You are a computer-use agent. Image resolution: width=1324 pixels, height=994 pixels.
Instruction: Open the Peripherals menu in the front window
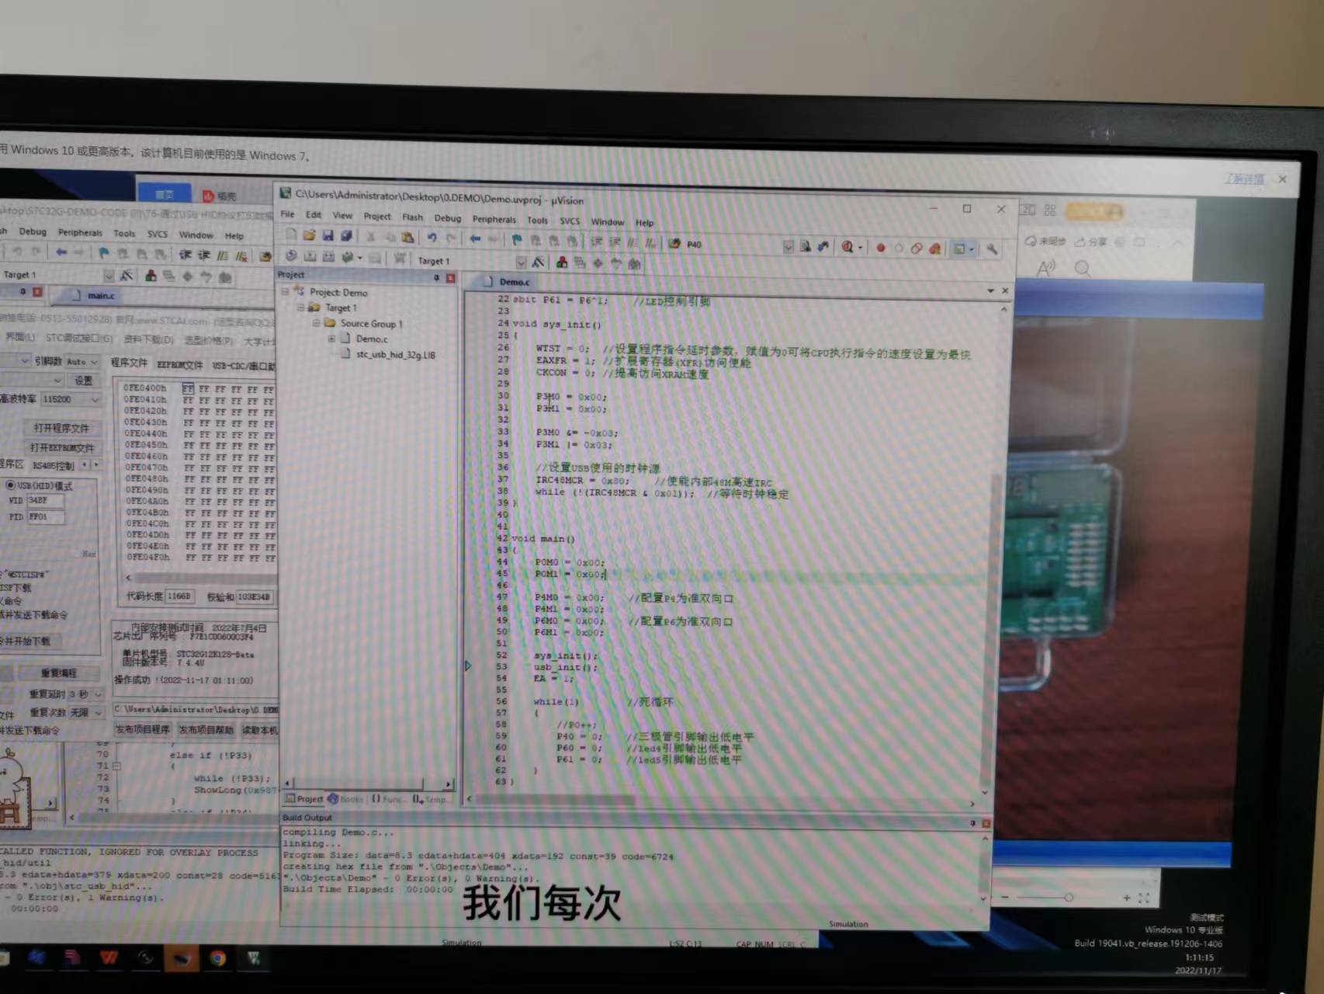[494, 219]
